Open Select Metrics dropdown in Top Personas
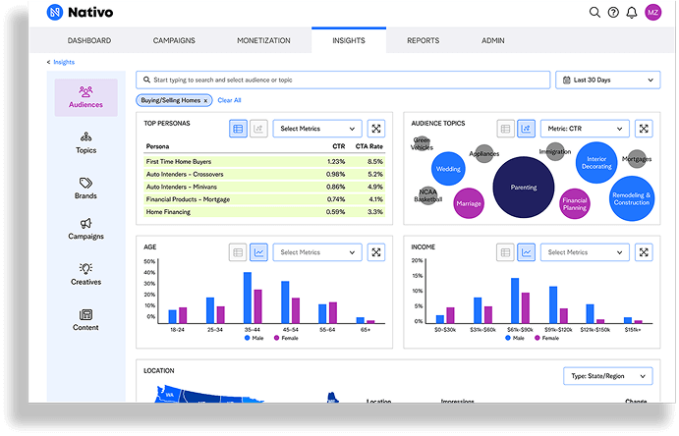The height and width of the screenshot is (436, 679). point(317,129)
